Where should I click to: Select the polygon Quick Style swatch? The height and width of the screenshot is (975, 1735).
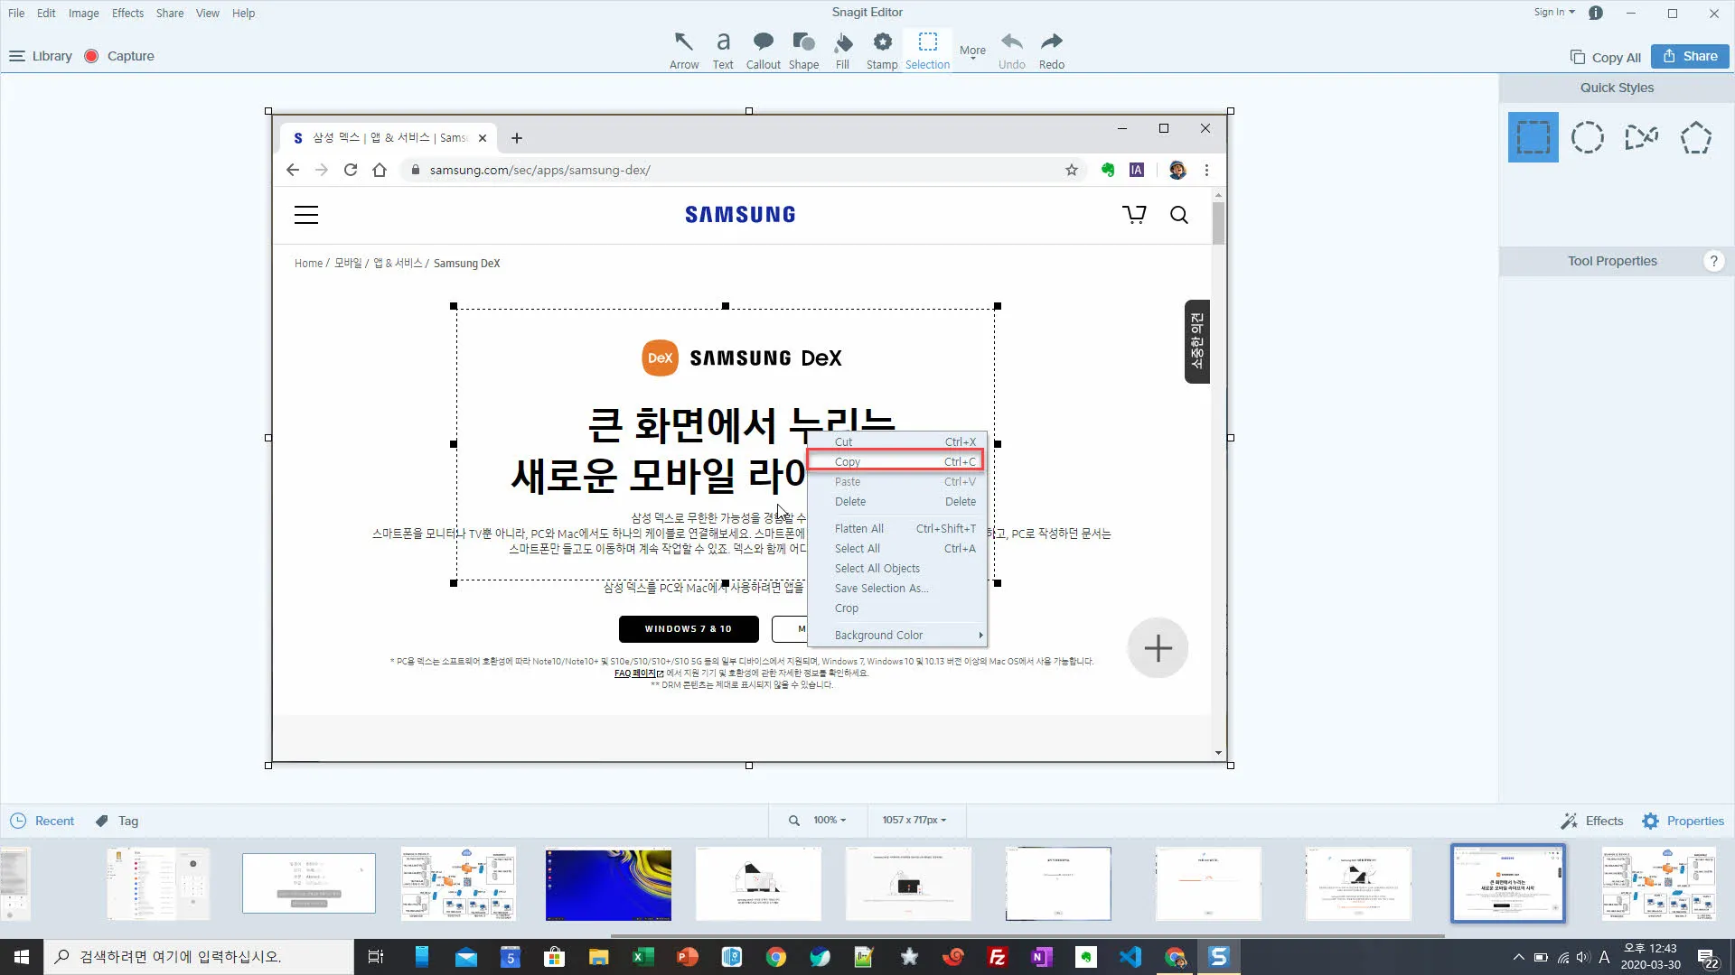pos(1695,136)
